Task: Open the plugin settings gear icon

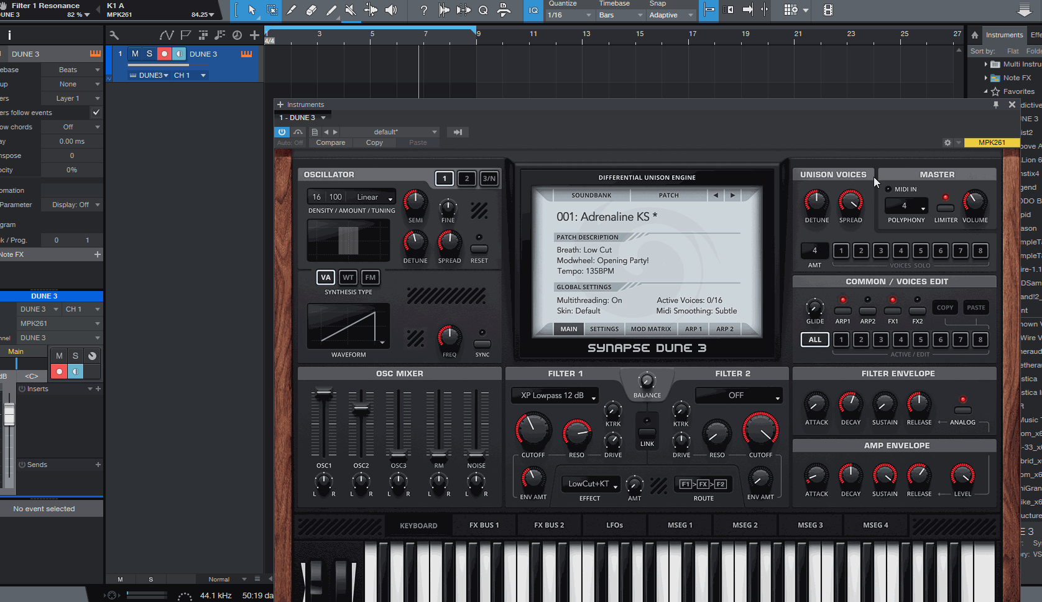Action: pyautogui.click(x=947, y=142)
